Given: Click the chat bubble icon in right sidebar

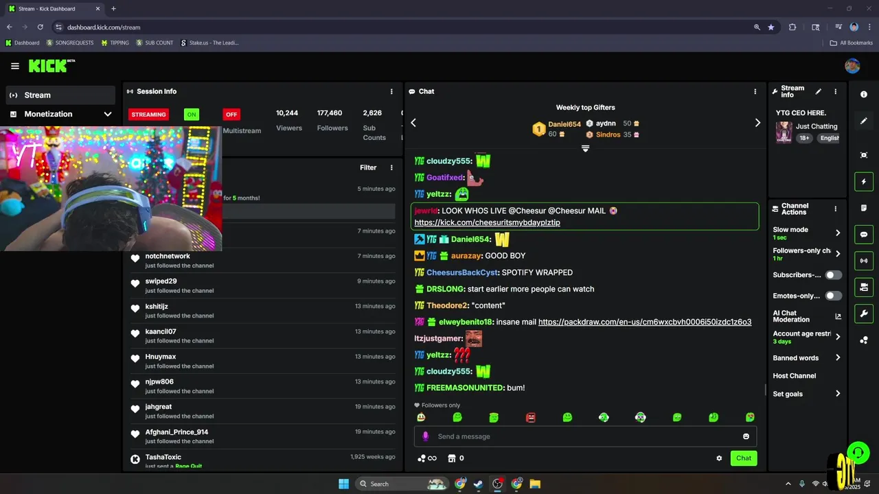Looking at the screenshot, I should click(x=864, y=234).
